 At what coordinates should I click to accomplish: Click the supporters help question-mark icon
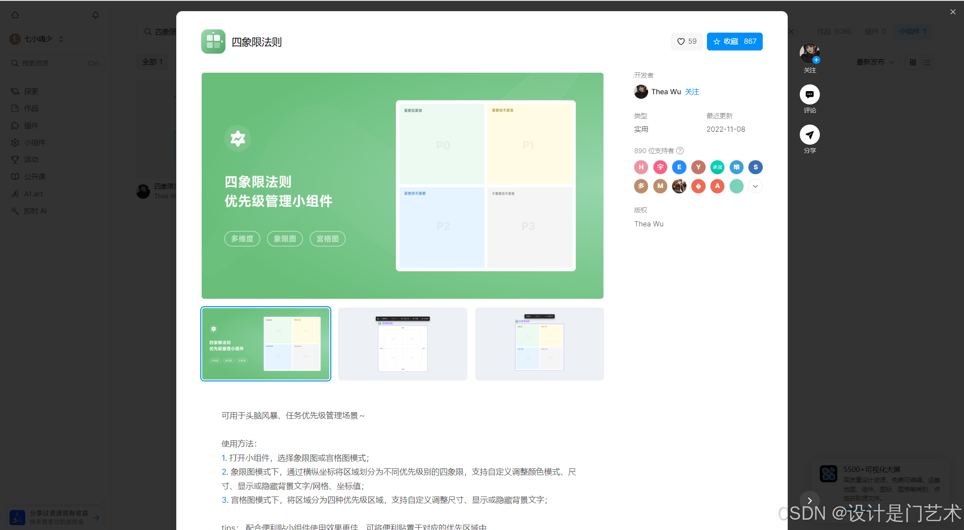pos(680,151)
